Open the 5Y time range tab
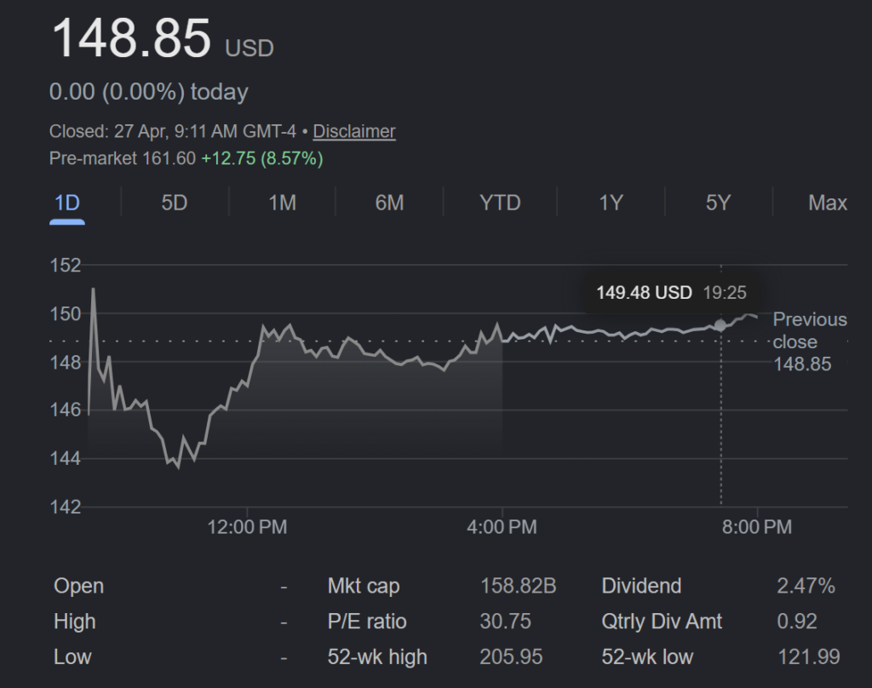 point(718,203)
